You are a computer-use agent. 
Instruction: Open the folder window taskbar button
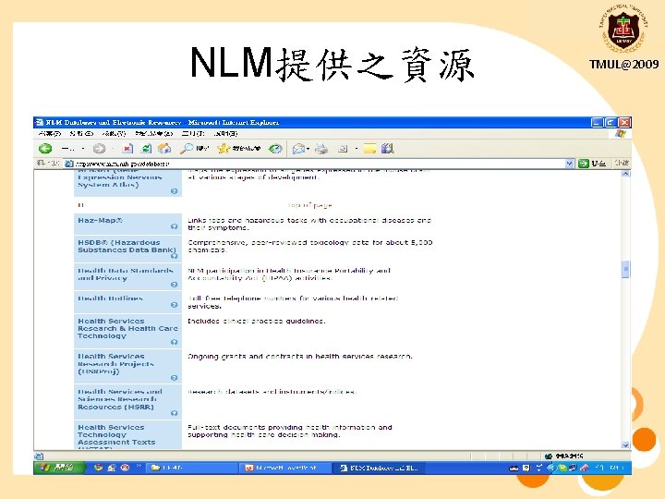click(191, 468)
